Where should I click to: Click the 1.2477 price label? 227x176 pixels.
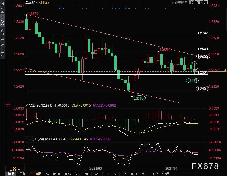coord(192,80)
